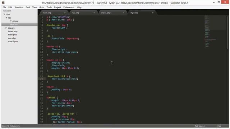Open the Find menu
This screenshot has width=230, height=129.
point(28,7)
